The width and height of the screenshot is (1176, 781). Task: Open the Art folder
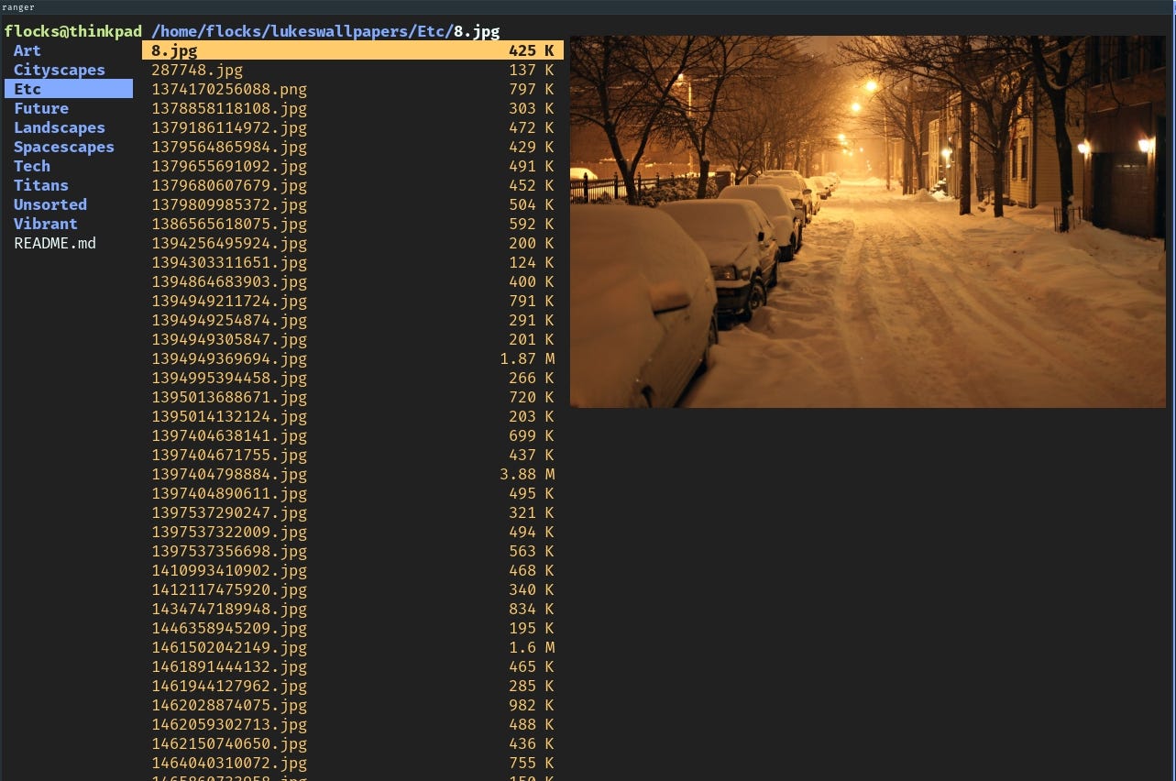[27, 50]
